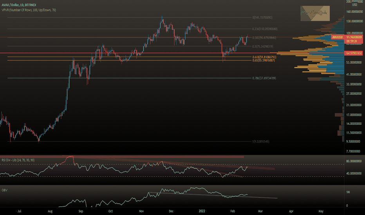Viewport: 365px width, 215px height.
Task: Click Feb on the time axis
Action: coord(233,211)
